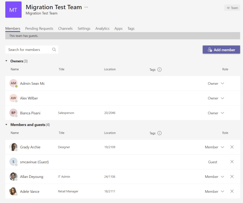Click the name Grady Archie
The height and width of the screenshot is (203, 243).
pos(30,147)
